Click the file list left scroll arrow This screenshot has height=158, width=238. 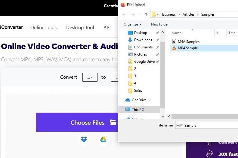click(x=169, y=116)
